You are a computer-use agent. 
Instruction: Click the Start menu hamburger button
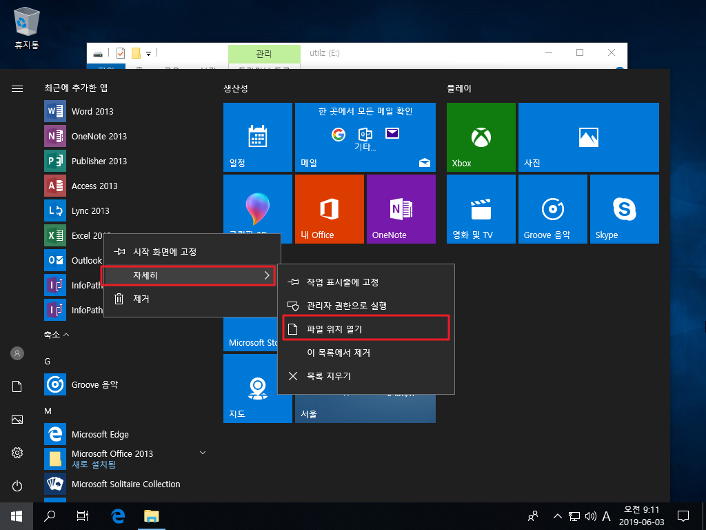click(x=17, y=88)
